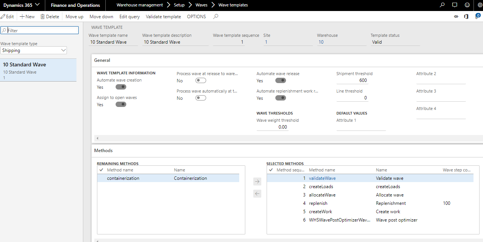The image size is (483, 242).
Task: Move containerization using the right arrow icon
Action: point(257,181)
